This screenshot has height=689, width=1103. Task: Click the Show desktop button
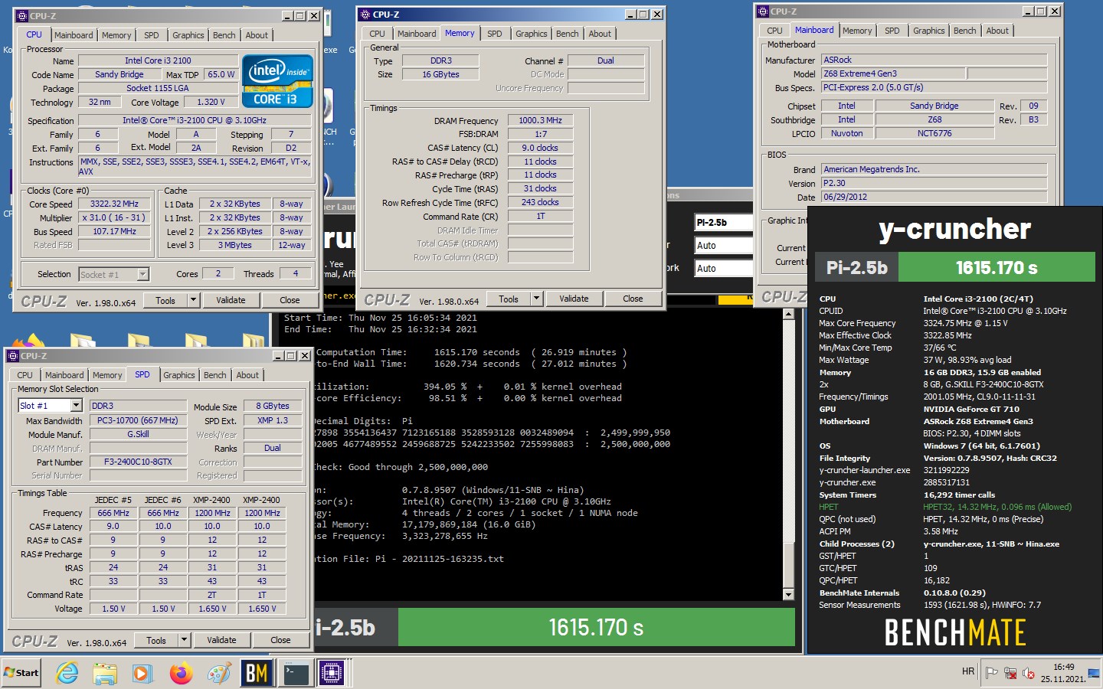[1094, 673]
